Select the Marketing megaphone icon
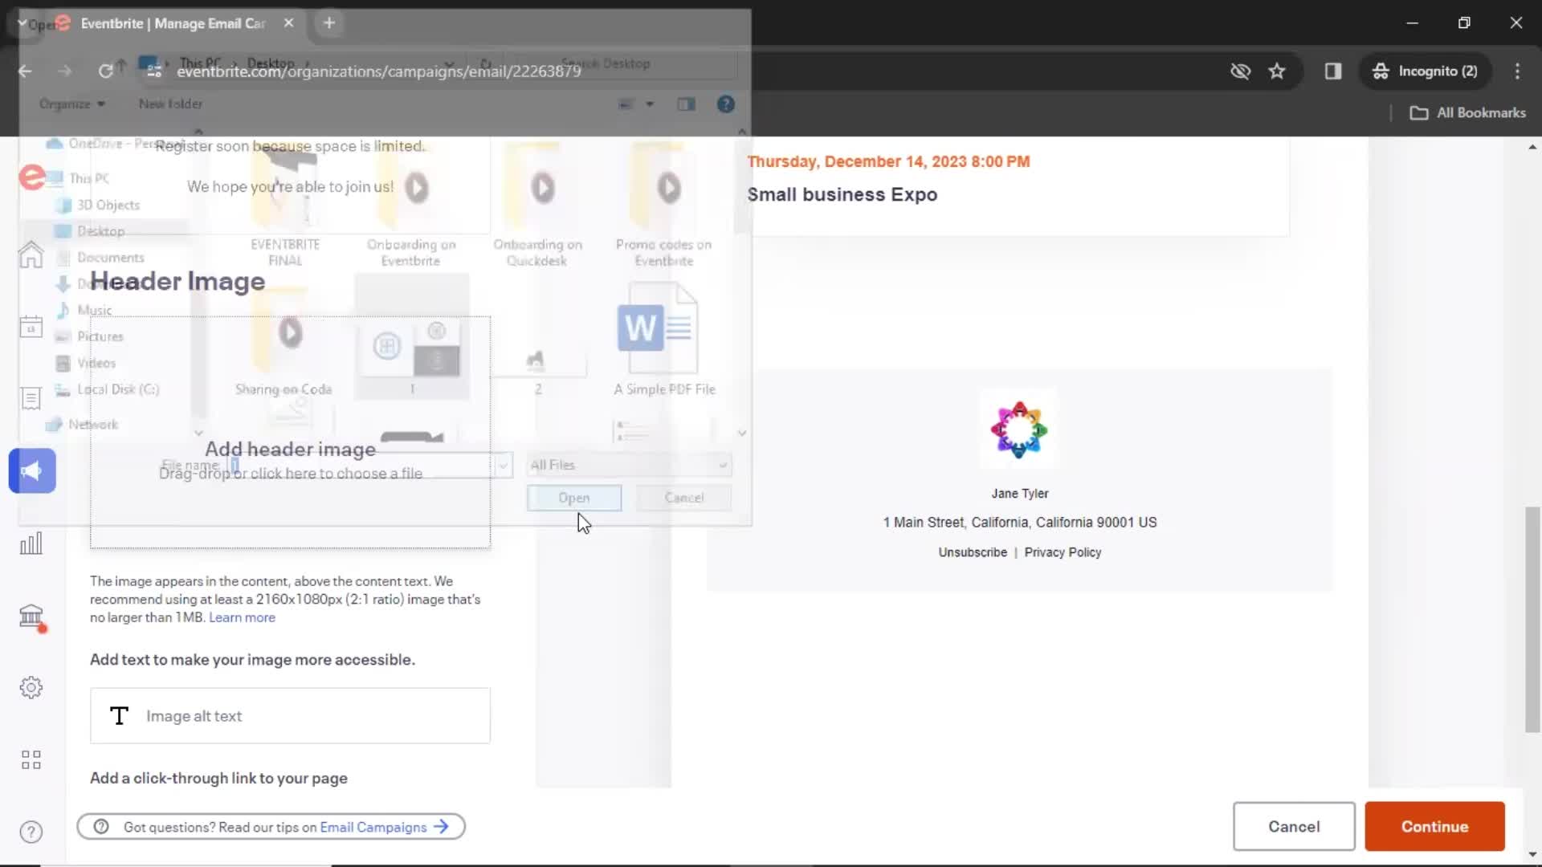 tap(32, 470)
